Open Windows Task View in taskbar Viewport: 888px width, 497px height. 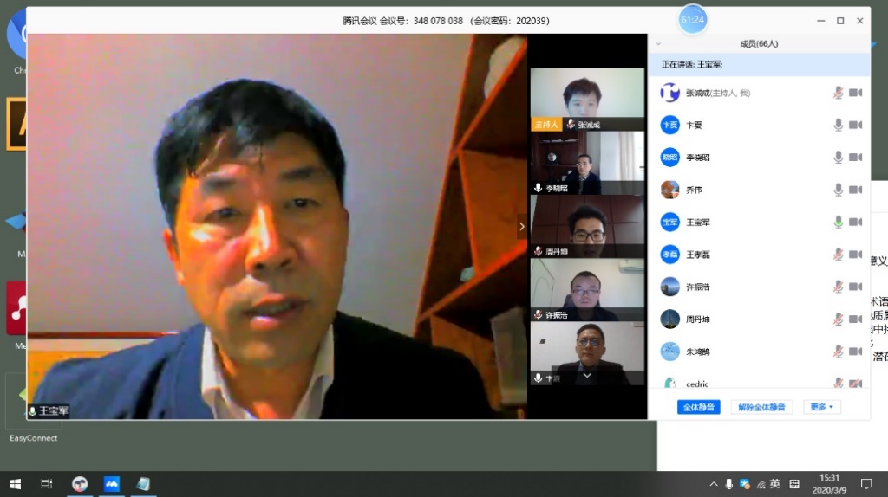pos(48,484)
